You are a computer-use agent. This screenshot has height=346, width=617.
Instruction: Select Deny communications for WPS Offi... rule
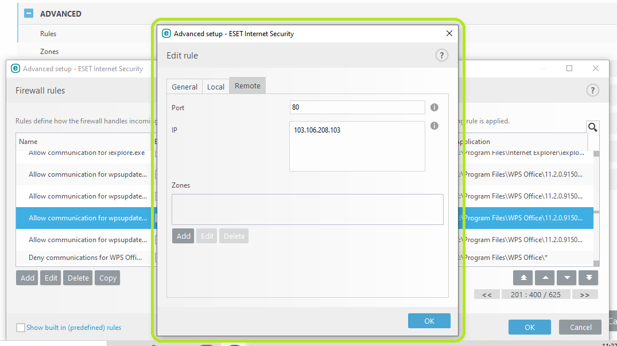click(85, 258)
